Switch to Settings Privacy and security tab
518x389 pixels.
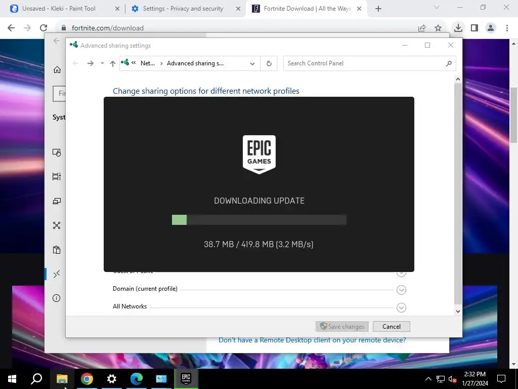point(183,9)
